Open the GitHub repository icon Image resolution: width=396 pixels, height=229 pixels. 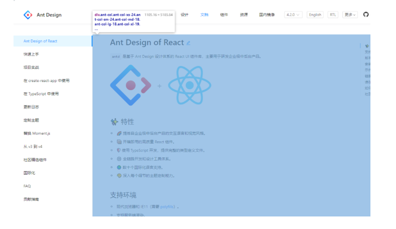(366, 15)
